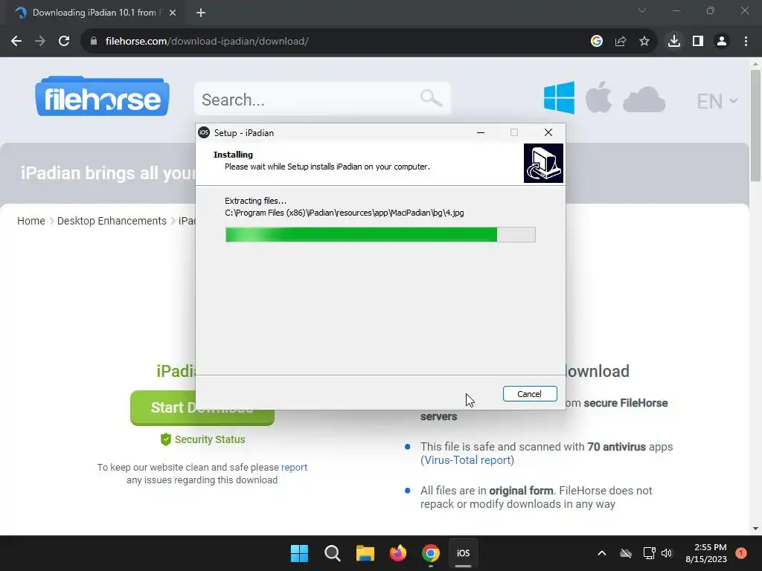Open volume control tray icon
The width and height of the screenshot is (762, 571).
(667, 553)
